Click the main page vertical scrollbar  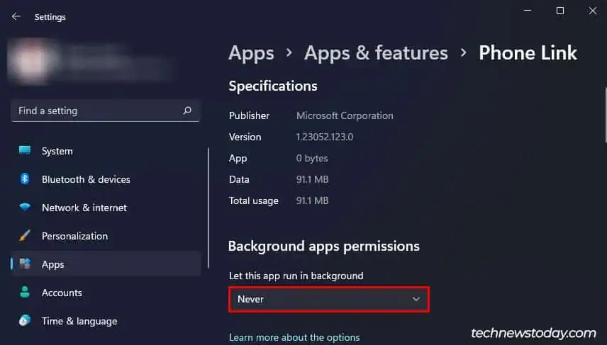tap(605, 115)
